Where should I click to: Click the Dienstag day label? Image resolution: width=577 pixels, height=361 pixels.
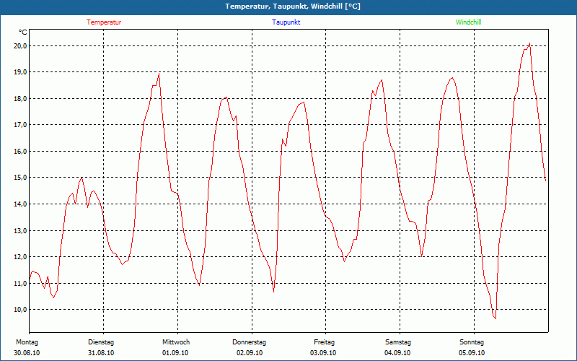tap(101, 342)
